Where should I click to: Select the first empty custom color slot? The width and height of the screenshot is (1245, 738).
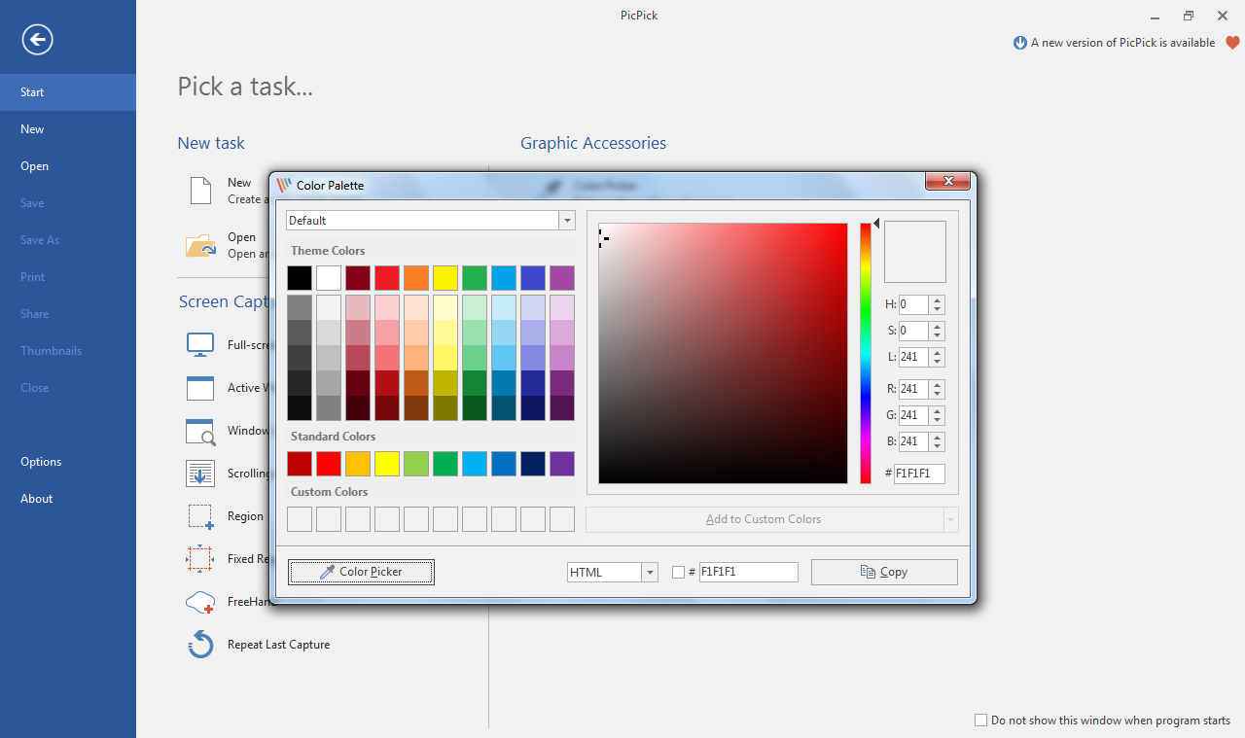300,519
